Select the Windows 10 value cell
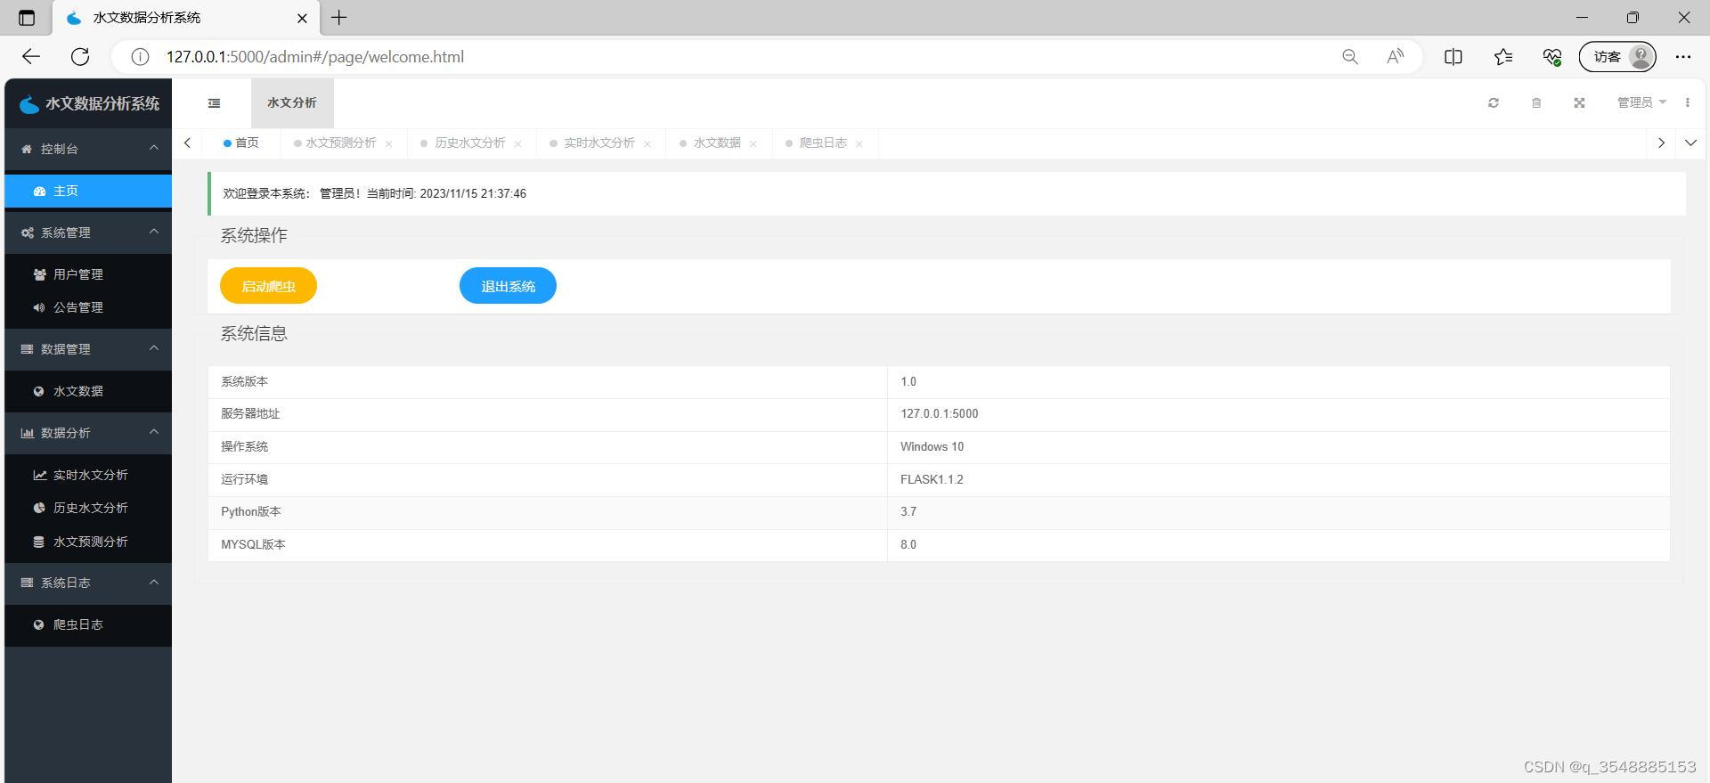This screenshot has height=783, width=1710. pos(1278,447)
